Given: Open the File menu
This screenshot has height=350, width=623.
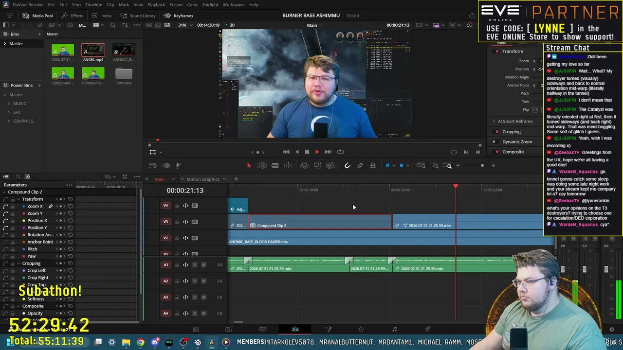Looking at the screenshot, I should [x=51, y=4].
